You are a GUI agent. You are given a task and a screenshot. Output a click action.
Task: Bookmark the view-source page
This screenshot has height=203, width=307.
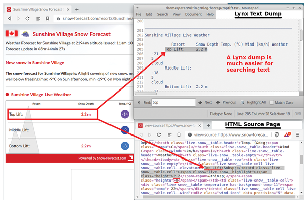point(179,135)
